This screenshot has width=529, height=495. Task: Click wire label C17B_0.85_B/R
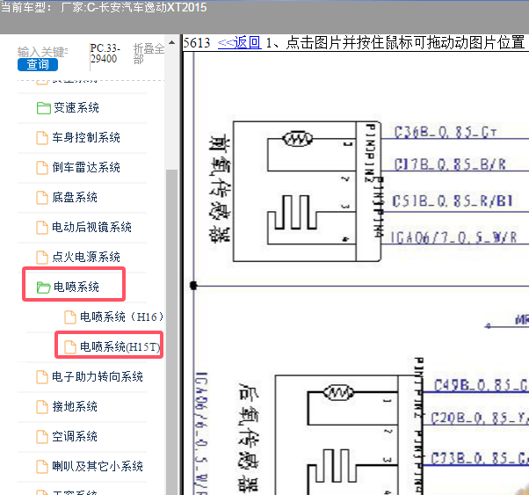(x=450, y=164)
